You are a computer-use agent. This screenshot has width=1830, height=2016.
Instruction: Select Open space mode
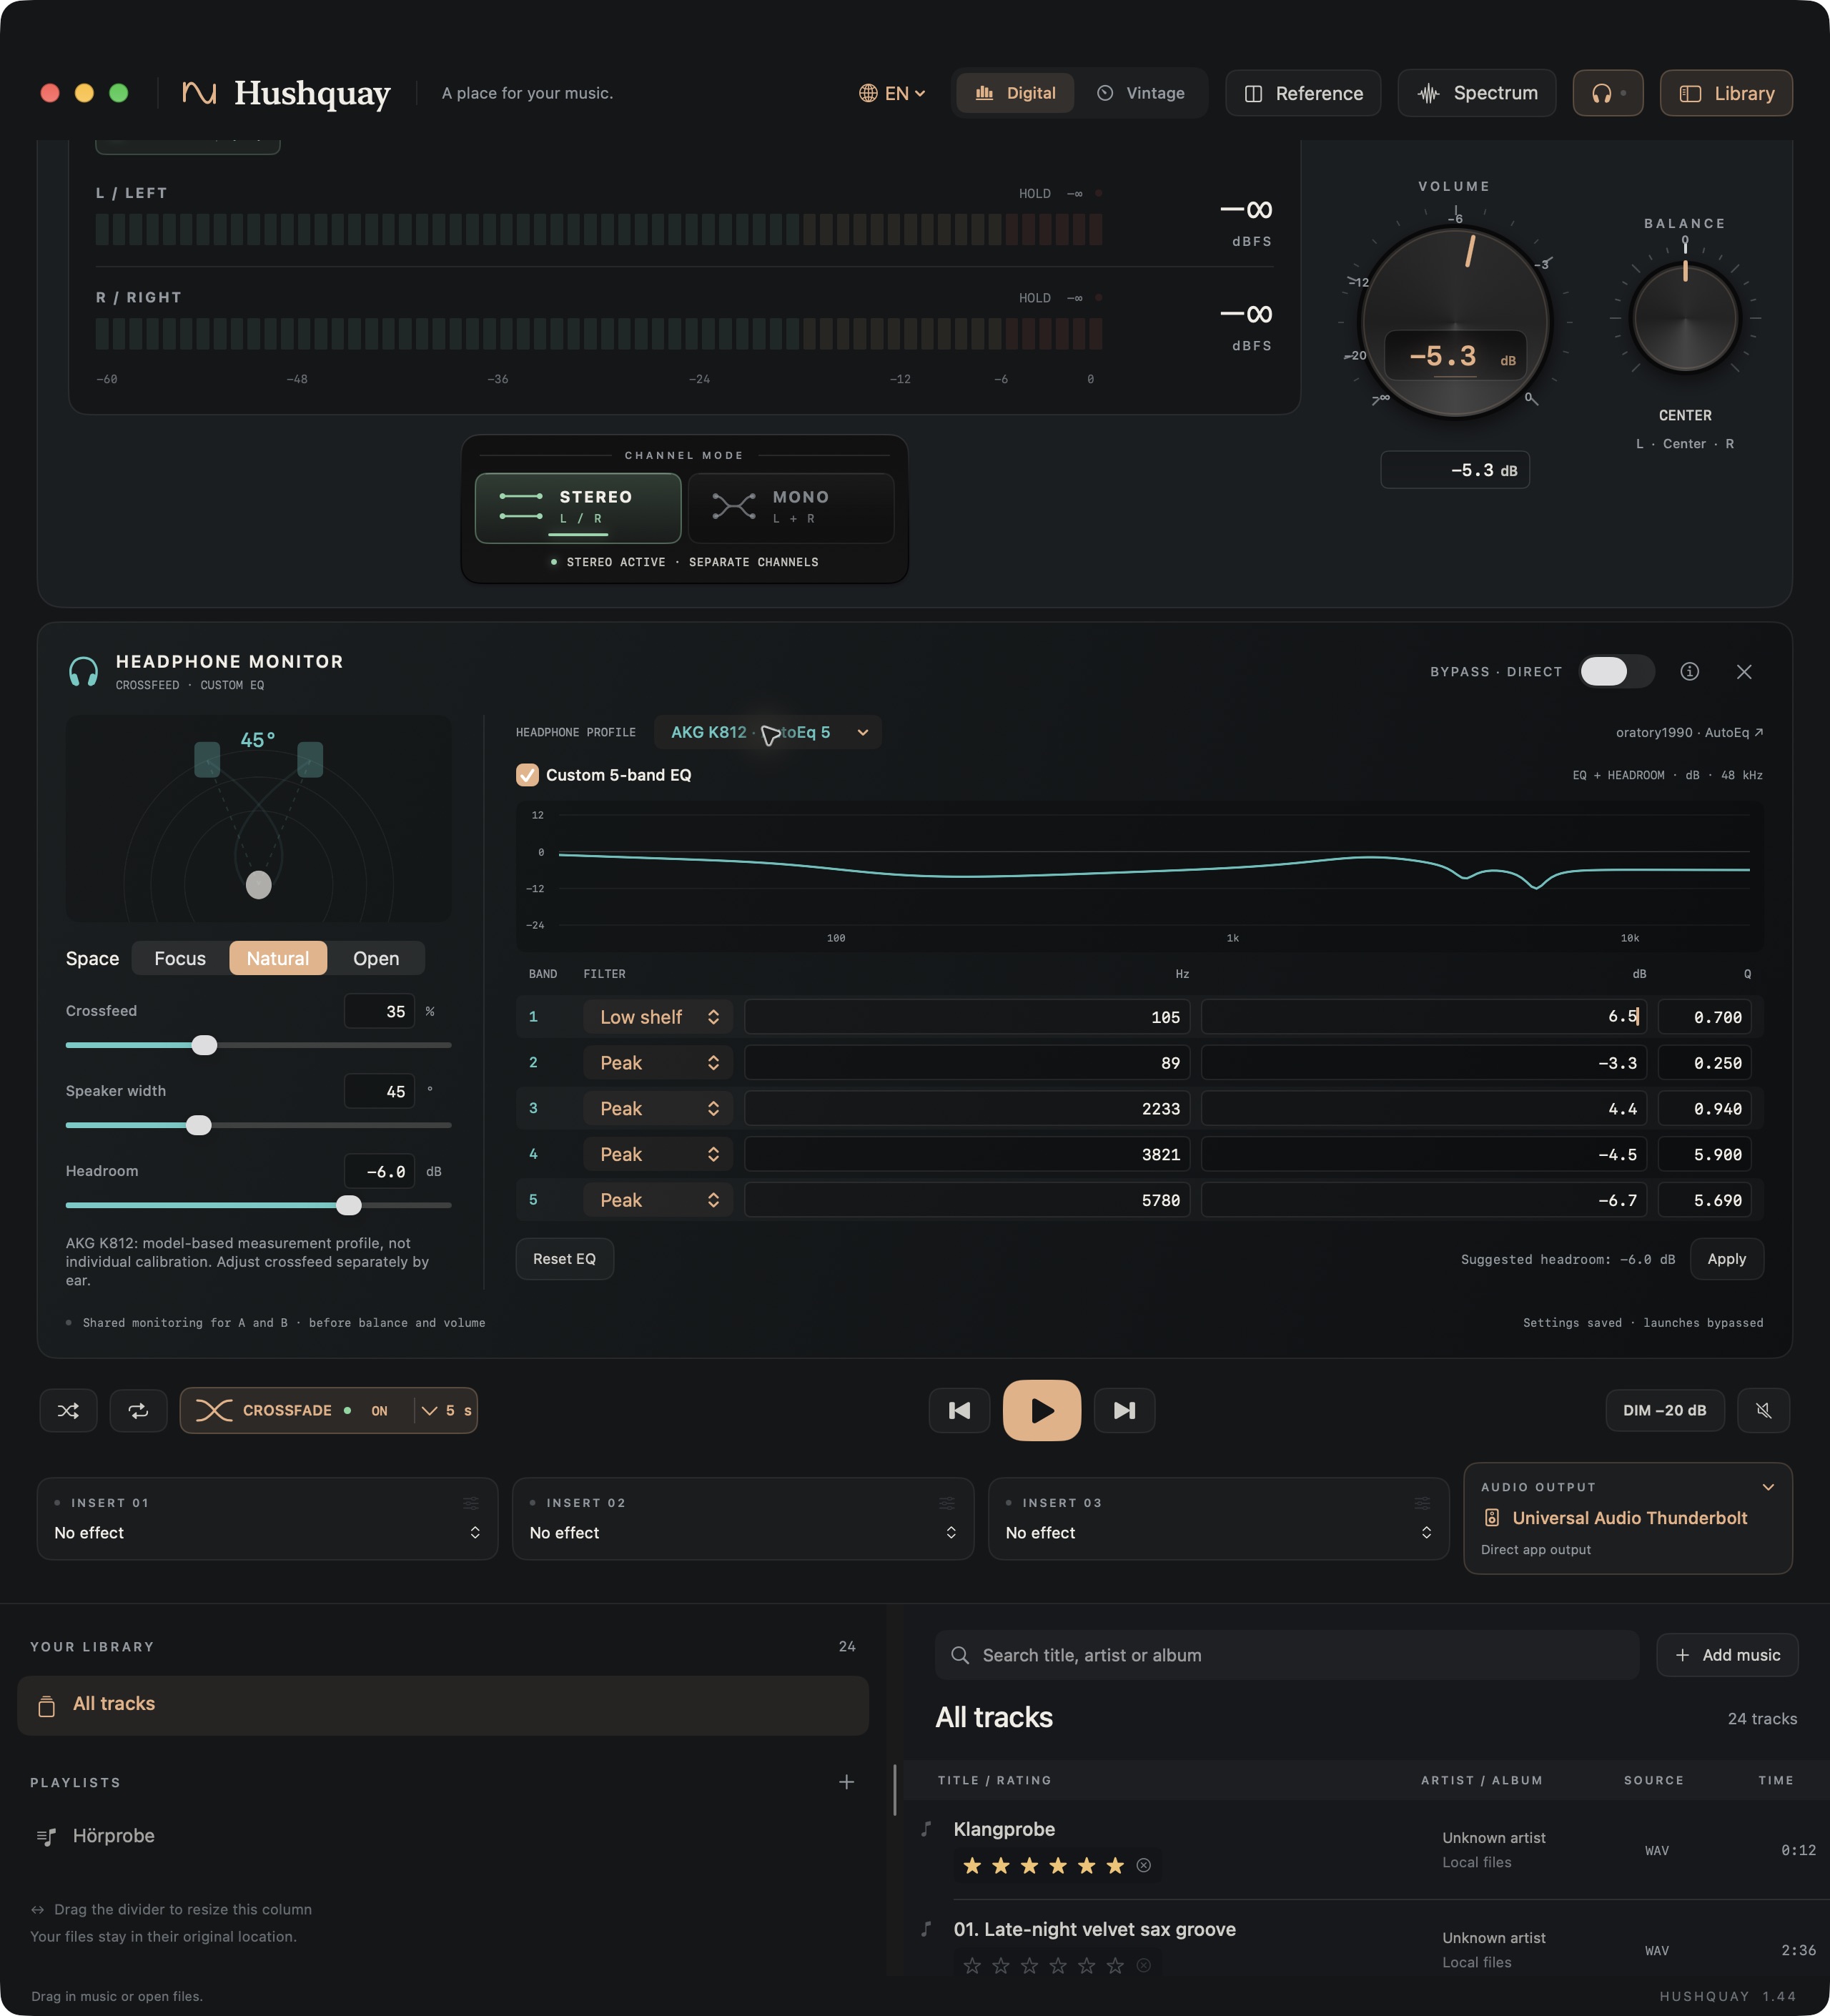click(376, 958)
